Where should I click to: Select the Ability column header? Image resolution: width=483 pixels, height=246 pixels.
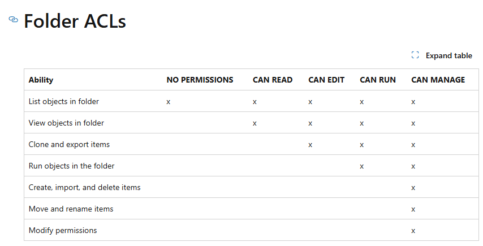[41, 80]
